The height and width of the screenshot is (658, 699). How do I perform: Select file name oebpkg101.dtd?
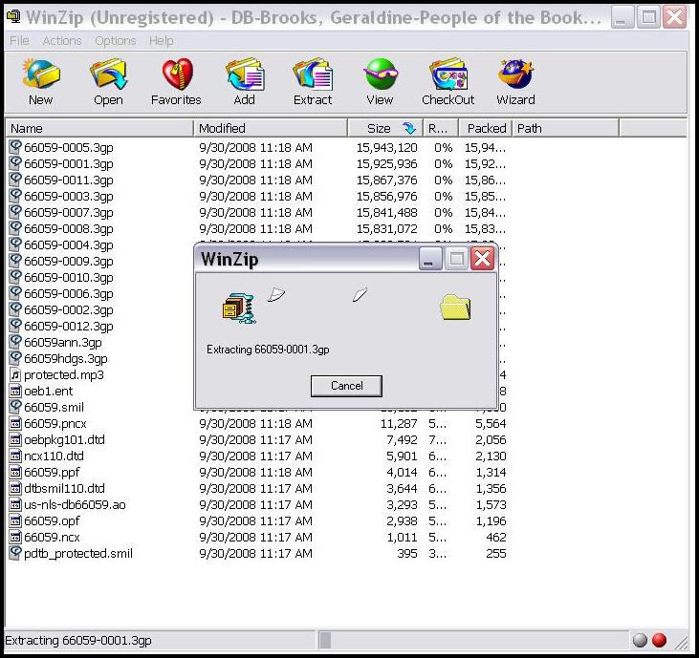click(64, 440)
